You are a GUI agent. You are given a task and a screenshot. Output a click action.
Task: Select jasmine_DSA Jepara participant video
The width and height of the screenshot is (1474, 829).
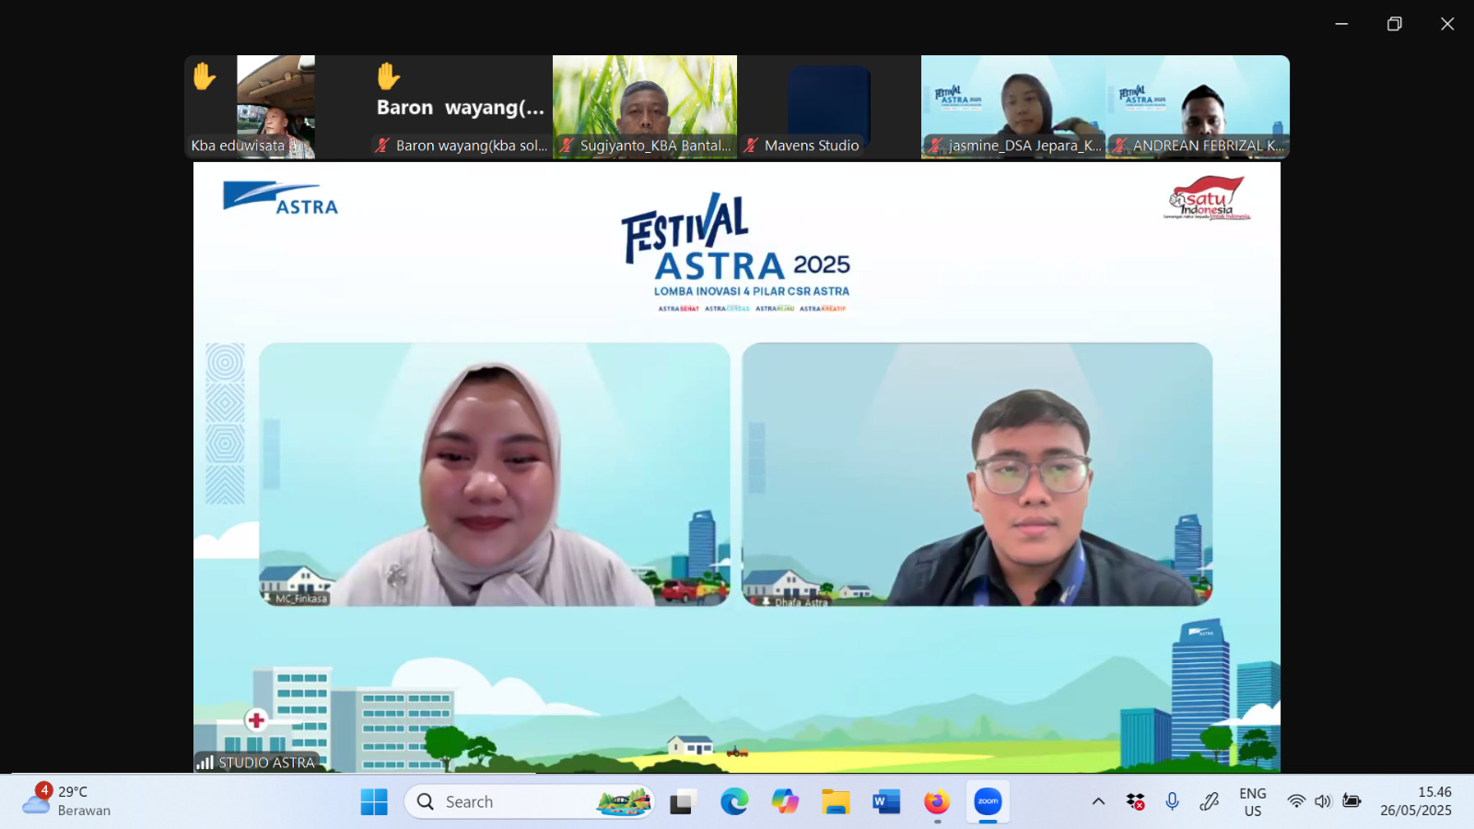[1013, 107]
